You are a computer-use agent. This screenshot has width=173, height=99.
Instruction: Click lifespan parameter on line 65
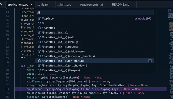(33, 97)
